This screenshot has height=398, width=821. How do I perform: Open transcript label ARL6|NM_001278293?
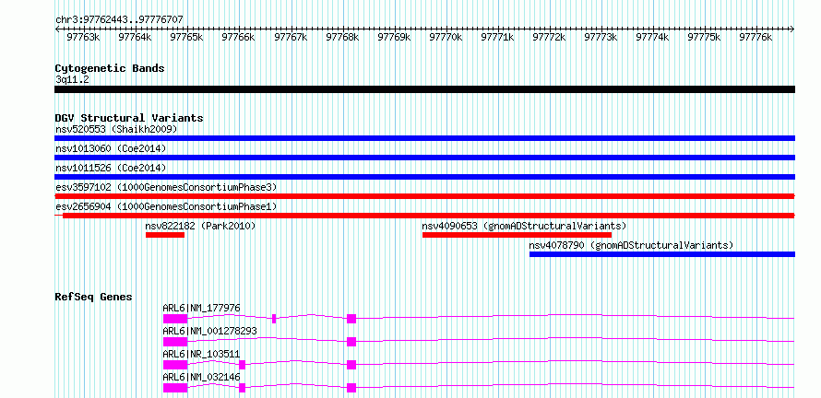210,331
